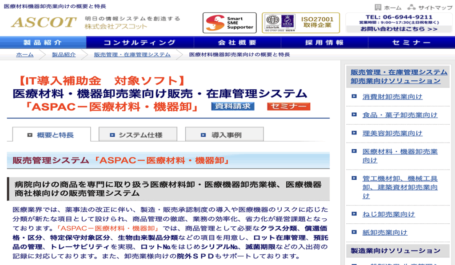Open the セミナー navigation menu
The width and height of the screenshot is (455, 265).
point(411,43)
